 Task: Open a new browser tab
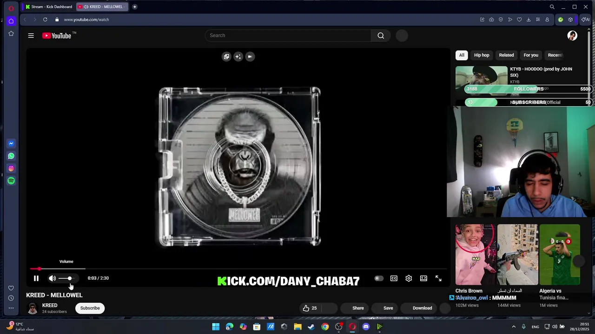tap(134, 7)
